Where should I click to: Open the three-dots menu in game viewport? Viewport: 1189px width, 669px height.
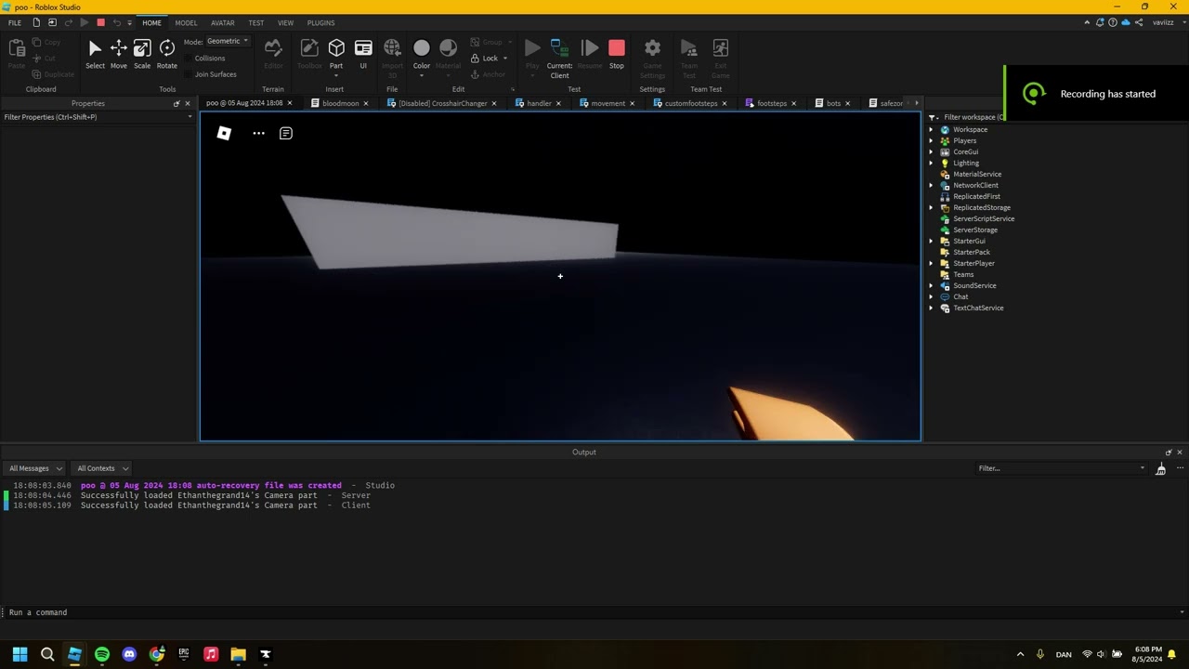pos(258,134)
